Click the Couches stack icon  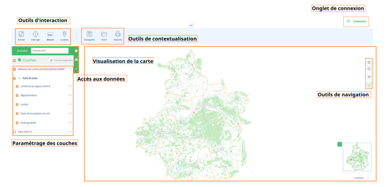[x=19, y=60]
